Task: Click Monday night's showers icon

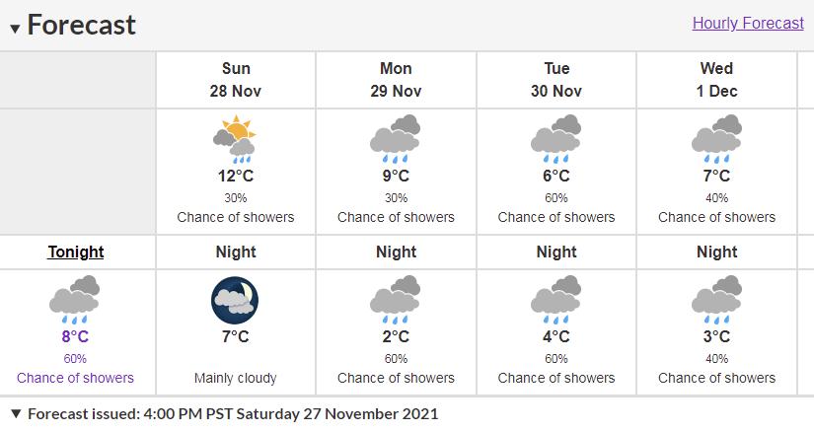Action: point(396,300)
